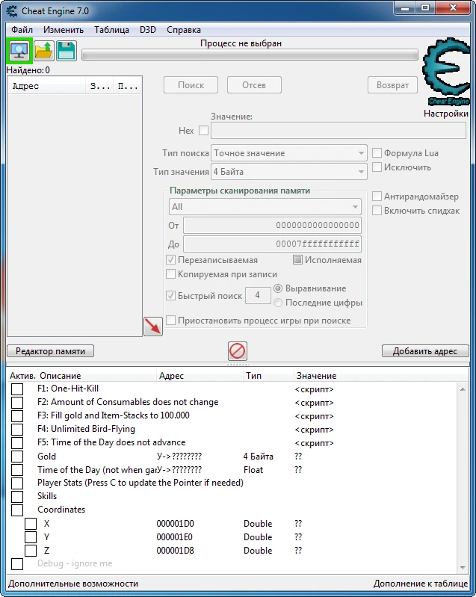Click scrollbar up arrow in cheat table
The image size is (476, 597).
[463, 389]
